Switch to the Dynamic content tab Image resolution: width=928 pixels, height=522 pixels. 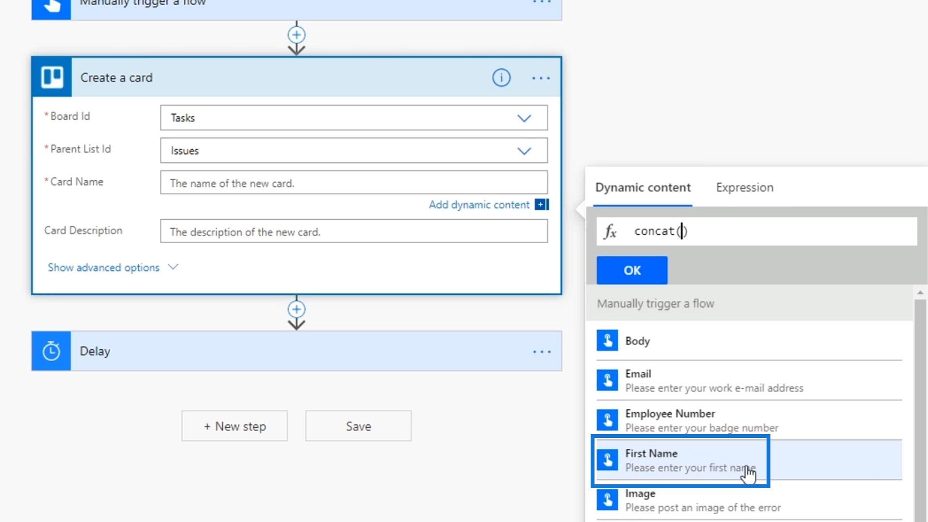point(642,188)
